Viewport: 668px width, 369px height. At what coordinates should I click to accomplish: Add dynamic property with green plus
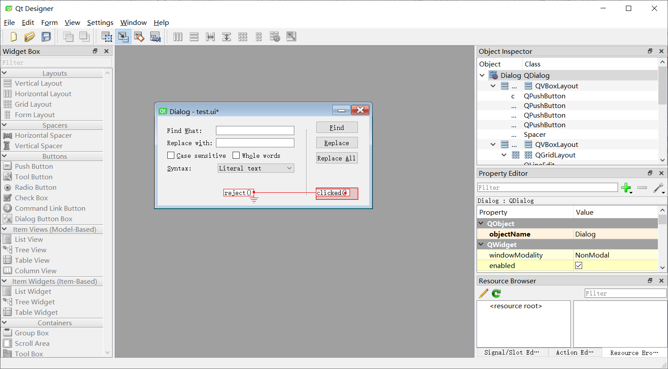[627, 188]
